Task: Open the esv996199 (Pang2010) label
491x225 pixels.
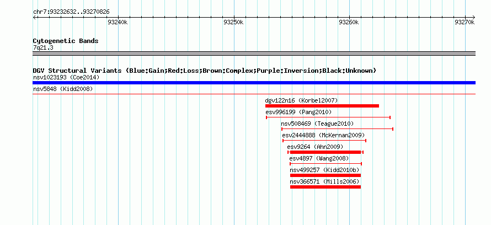Action: click(298, 112)
